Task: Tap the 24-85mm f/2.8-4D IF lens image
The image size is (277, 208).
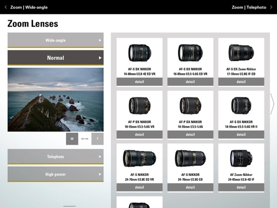Action: [x=241, y=158]
